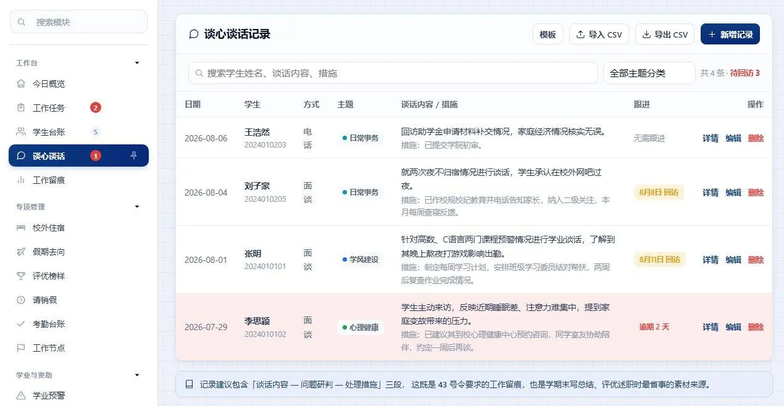Open the 全部主题分类 dropdown
Viewport: 784px width, 406px height.
[649, 73]
